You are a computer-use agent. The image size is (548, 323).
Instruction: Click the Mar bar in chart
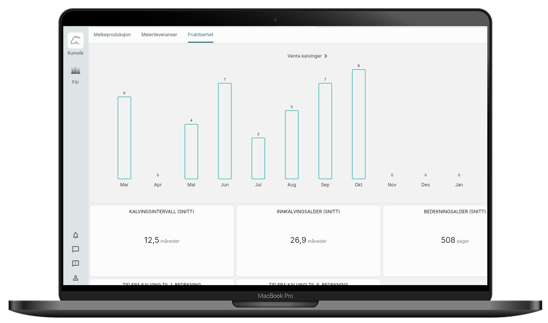pyautogui.click(x=124, y=138)
